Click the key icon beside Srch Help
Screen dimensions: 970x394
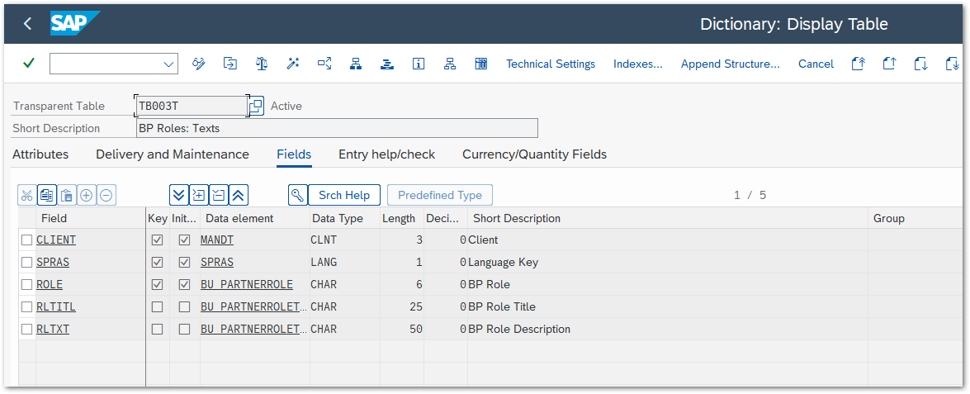coord(297,195)
